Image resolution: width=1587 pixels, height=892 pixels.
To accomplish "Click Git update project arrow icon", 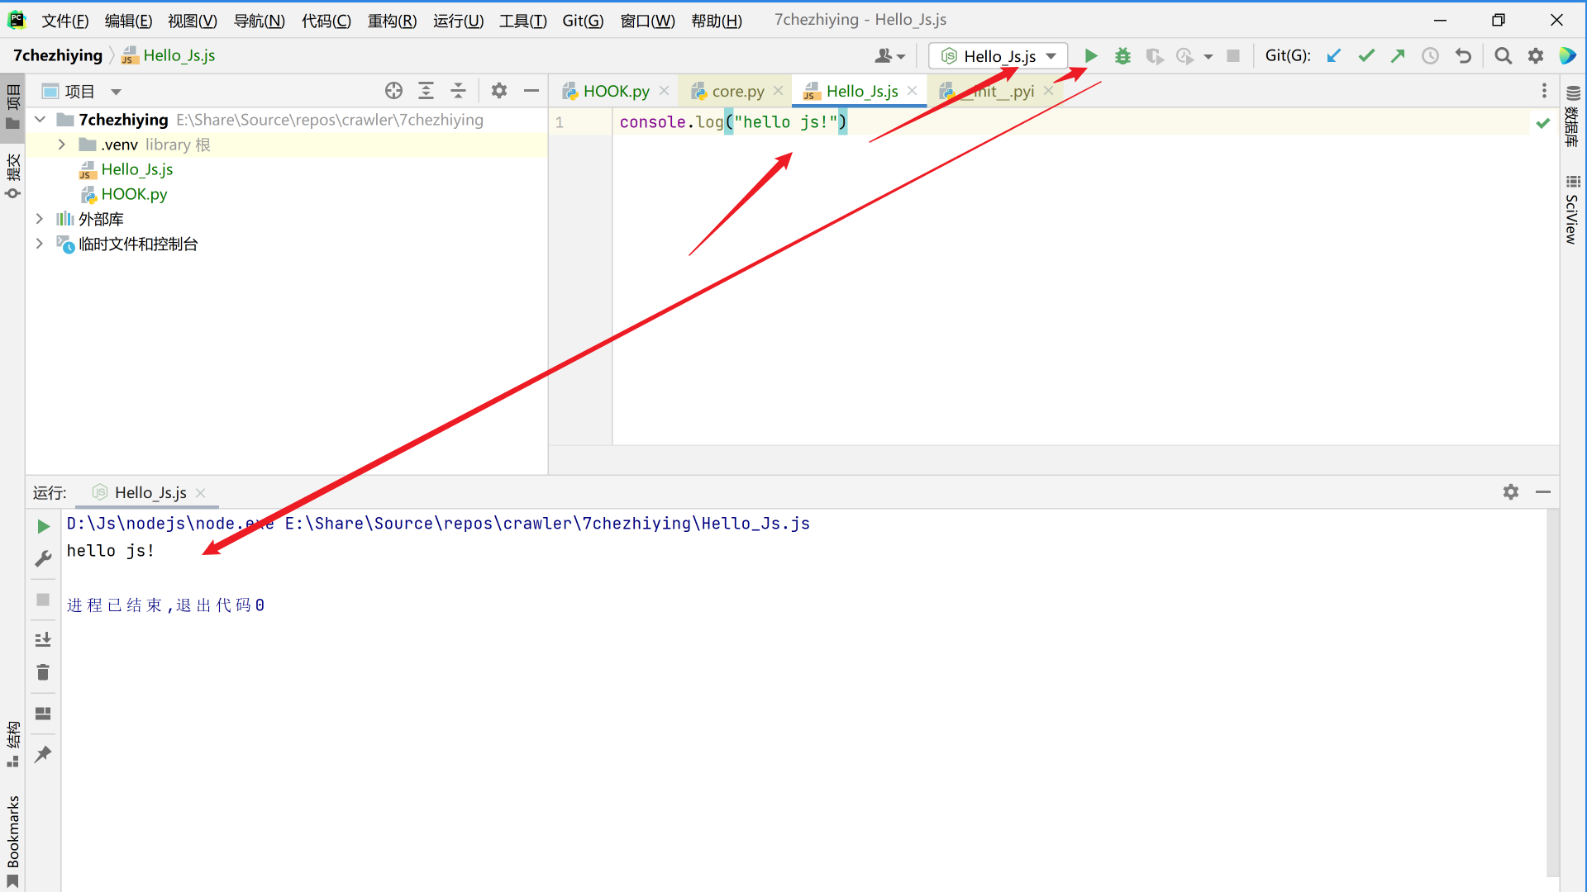I will point(1334,55).
